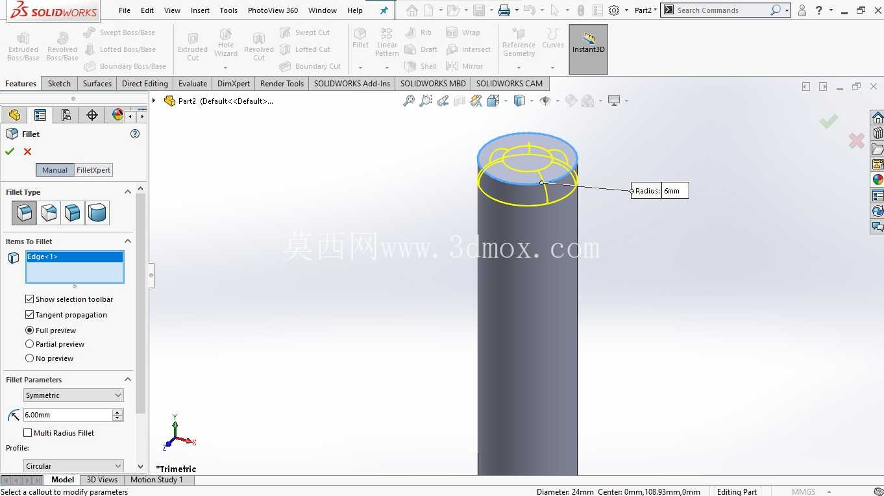884x496 pixels.
Task: Open the Curves dropdown arrow
Action: (x=552, y=68)
